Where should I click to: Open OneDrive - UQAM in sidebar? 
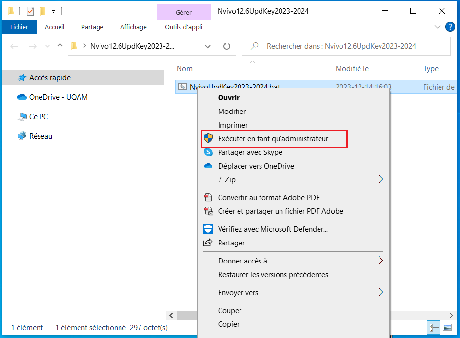58,97
